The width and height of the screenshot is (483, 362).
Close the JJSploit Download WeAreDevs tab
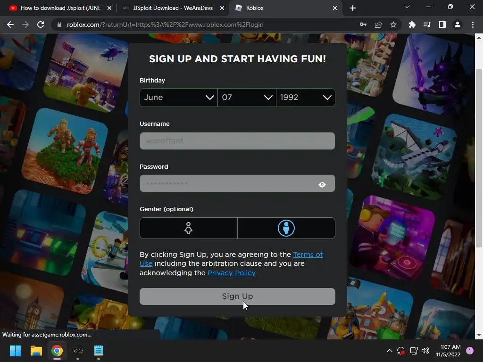(x=222, y=8)
